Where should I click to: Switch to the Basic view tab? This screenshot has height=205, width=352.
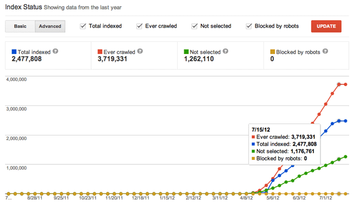tap(20, 26)
